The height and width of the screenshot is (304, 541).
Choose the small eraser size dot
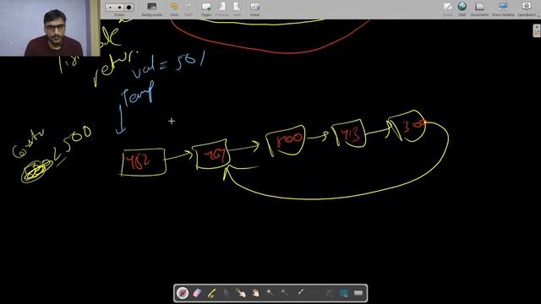(111, 8)
